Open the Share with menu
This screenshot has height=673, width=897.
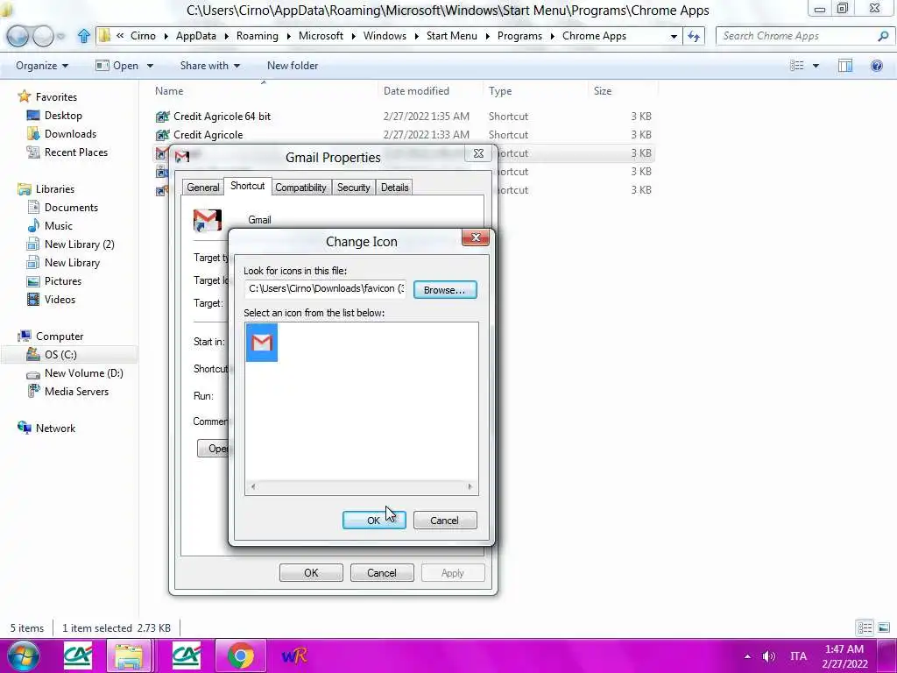tap(210, 66)
